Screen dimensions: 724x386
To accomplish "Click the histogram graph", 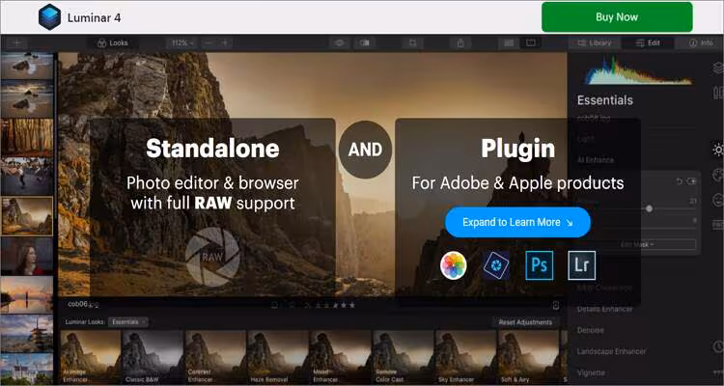I will [639, 71].
